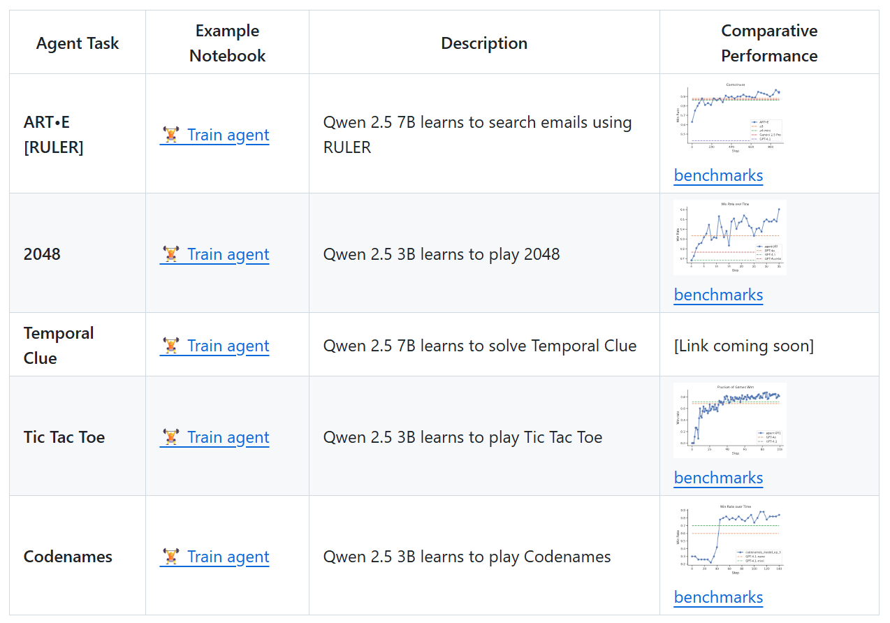
Task: Open Train agent link for Codenames
Action: (228, 557)
